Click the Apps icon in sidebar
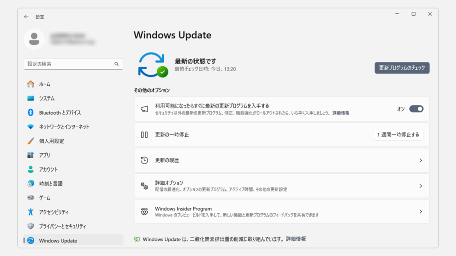The height and width of the screenshot is (256, 456). tap(31, 155)
